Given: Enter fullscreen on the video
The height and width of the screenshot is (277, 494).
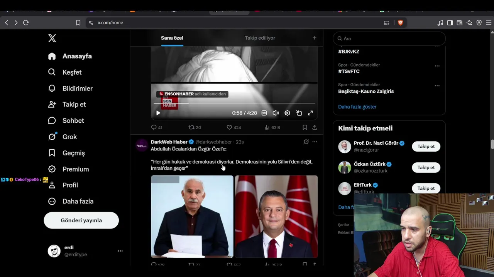Looking at the screenshot, I should click(x=310, y=113).
